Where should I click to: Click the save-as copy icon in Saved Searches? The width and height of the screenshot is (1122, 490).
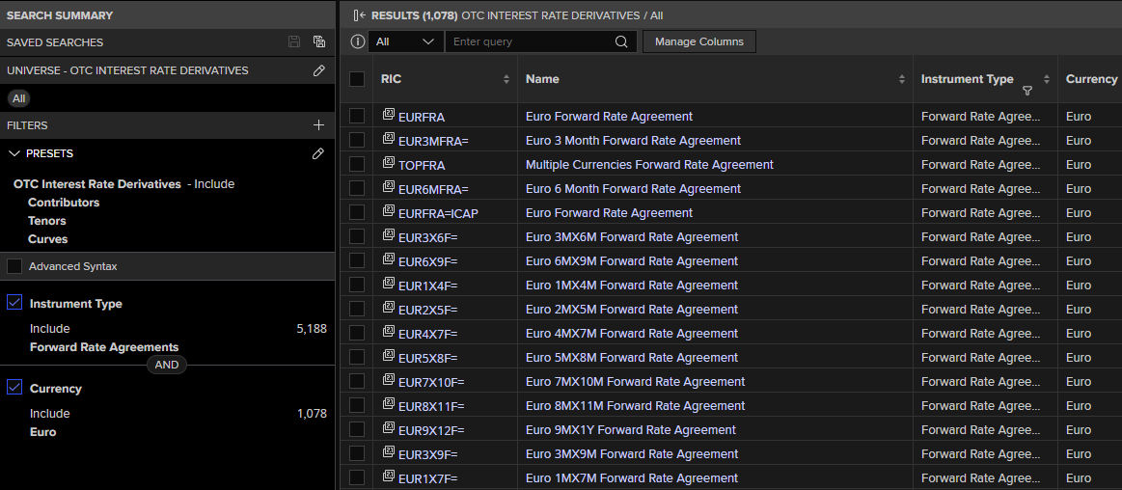pyautogui.click(x=319, y=42)
